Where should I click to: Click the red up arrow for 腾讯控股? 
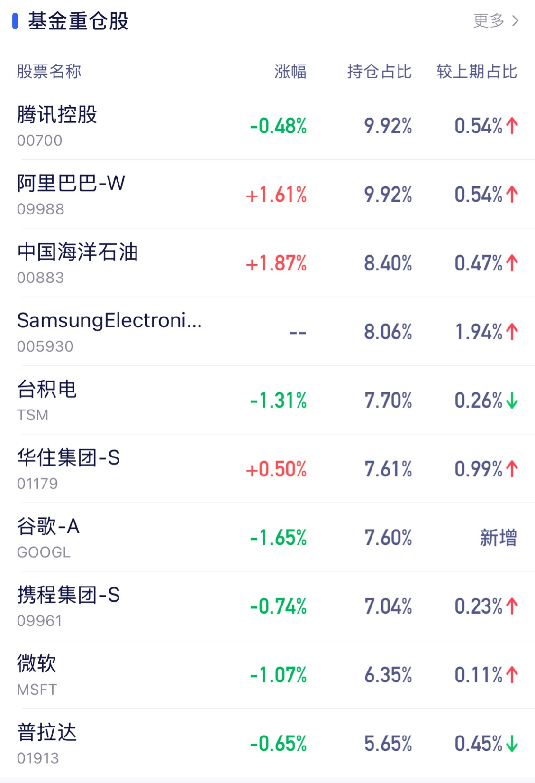(x=512, y=126)
